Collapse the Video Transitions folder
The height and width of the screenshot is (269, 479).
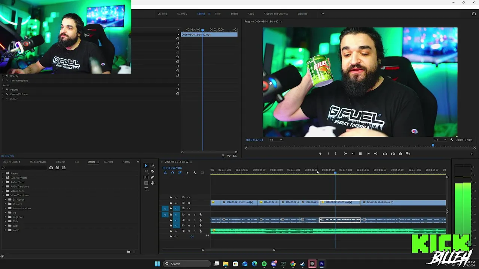pyautogui.click(x=3, y=195)
